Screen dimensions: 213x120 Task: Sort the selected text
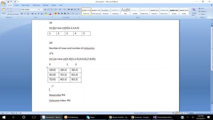75,10
